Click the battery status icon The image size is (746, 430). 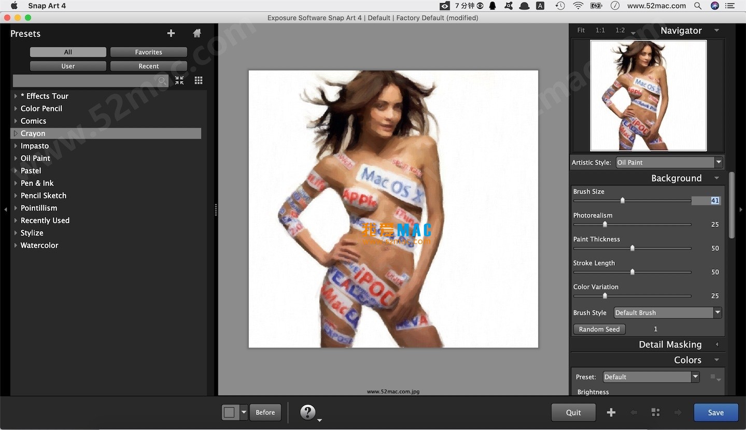pos(596,6)
